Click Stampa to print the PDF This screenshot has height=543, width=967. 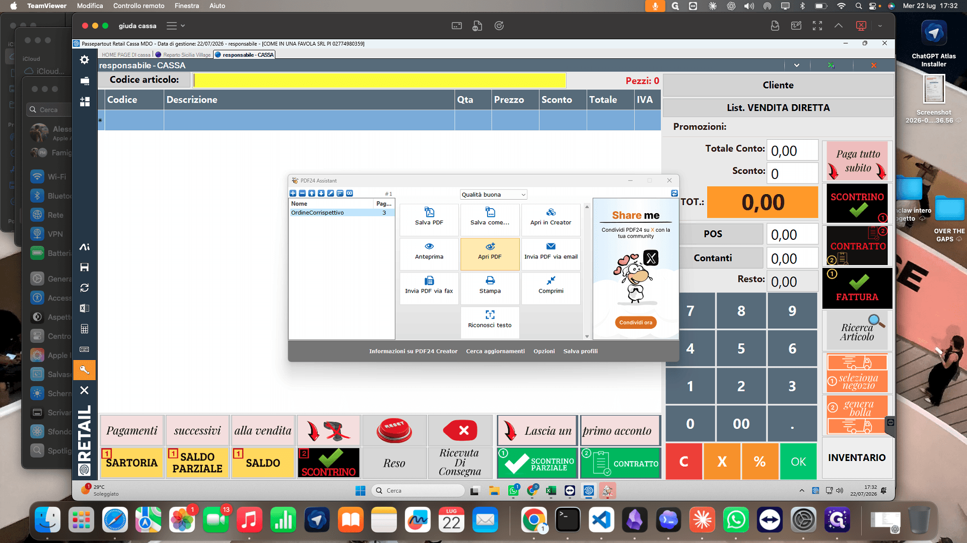[490, 288]
